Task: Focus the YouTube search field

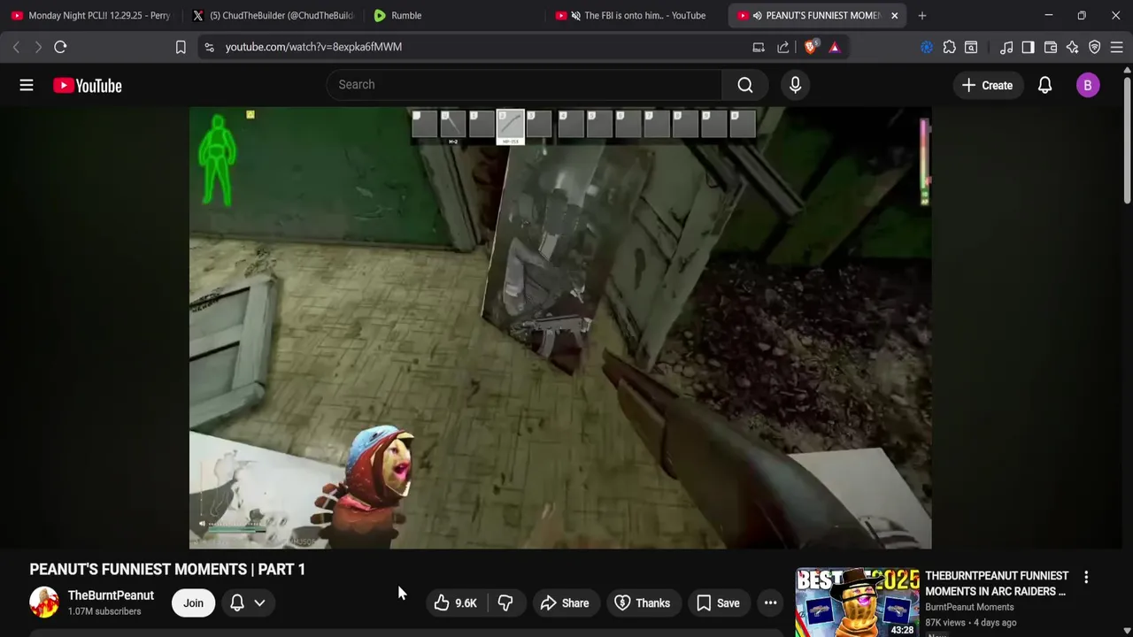Action: (x=524, y=85)
